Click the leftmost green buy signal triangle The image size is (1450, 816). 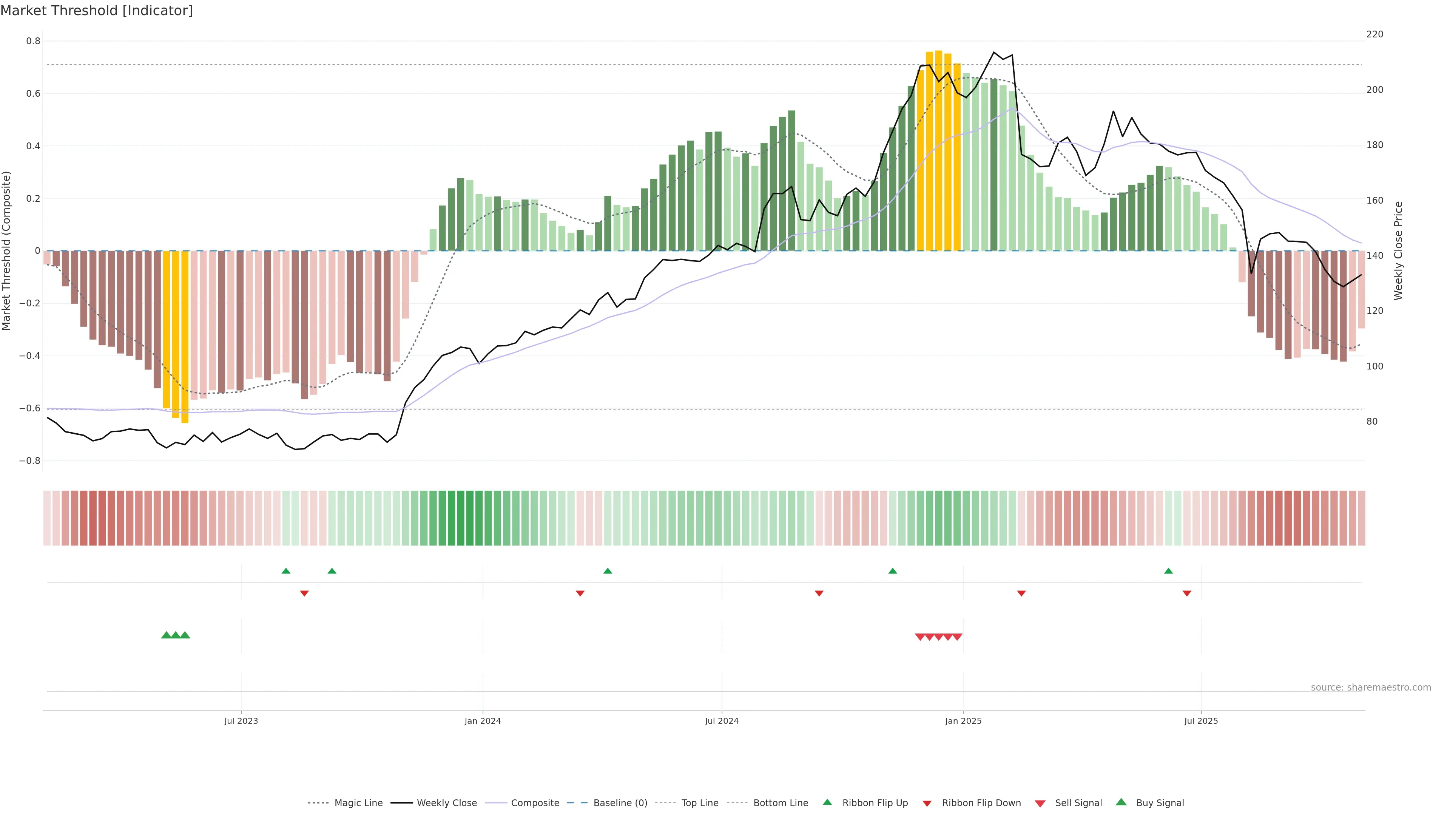pos(166,635)
